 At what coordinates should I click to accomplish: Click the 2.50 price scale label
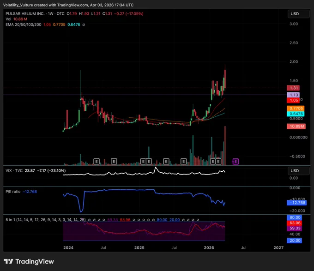(294, 43)
